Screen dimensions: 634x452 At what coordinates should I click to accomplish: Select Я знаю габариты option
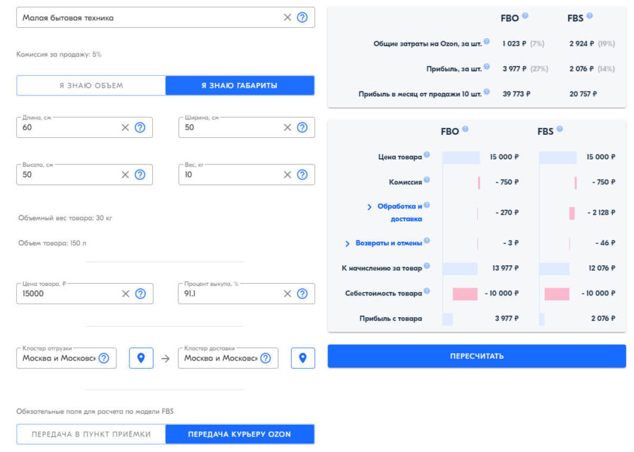240,85
